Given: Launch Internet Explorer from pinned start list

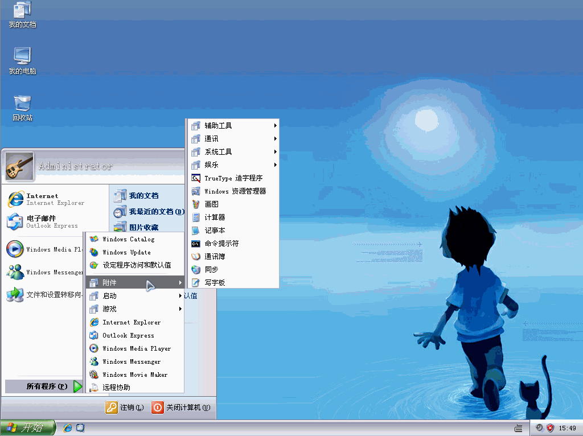Looking at the screenshot, I should (46, 199).
